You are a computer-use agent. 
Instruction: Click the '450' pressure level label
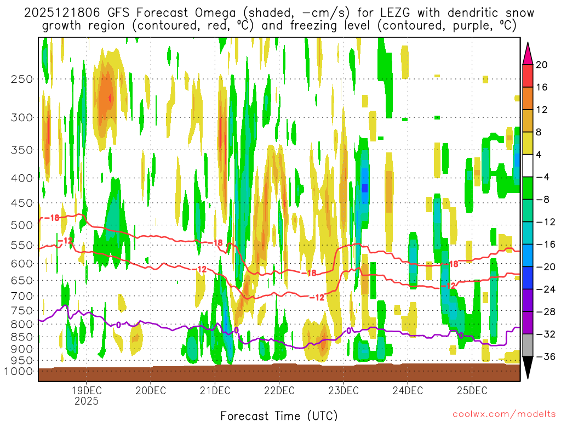pos(22,203)
